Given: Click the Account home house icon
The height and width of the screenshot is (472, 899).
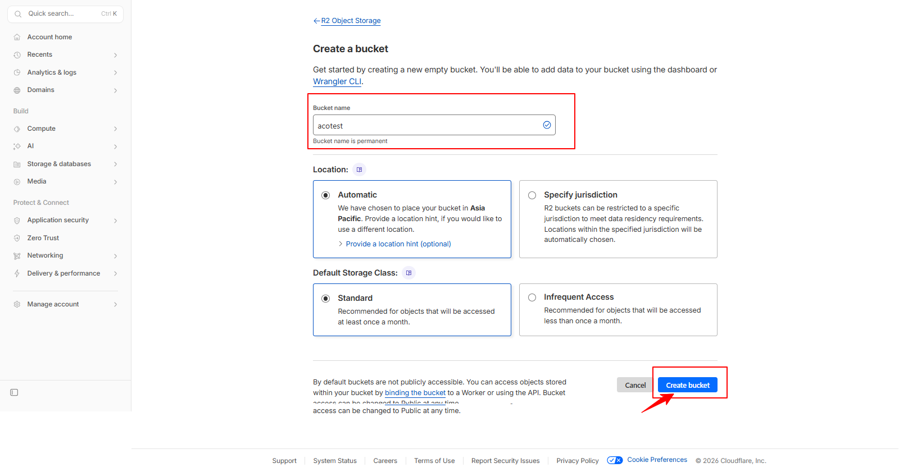Looking at the screenshot, I should pos(17,37).
